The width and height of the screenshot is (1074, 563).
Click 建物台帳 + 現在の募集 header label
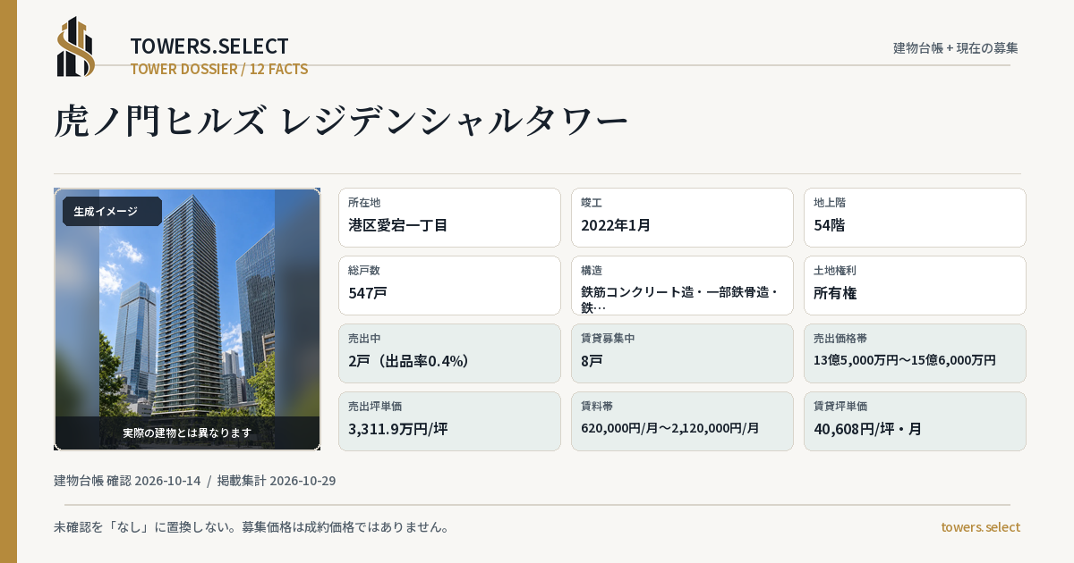coord(956,48)
